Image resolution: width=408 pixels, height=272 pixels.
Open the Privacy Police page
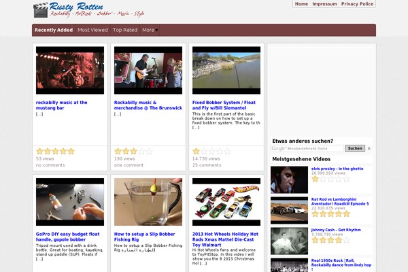pyautogui.click(x=357, y=4)
